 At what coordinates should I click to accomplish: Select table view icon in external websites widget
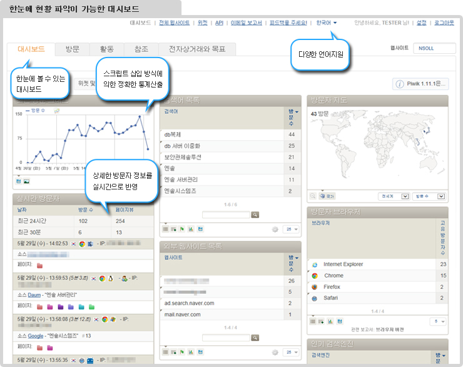coord(166,352)
